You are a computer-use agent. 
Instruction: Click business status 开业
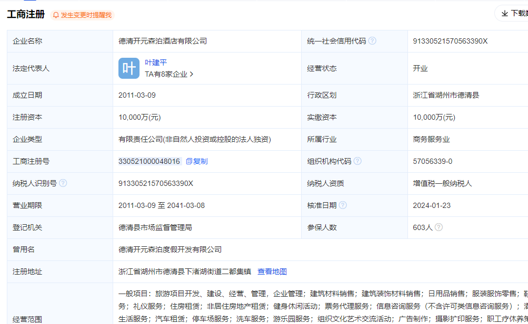click(420, 68)
